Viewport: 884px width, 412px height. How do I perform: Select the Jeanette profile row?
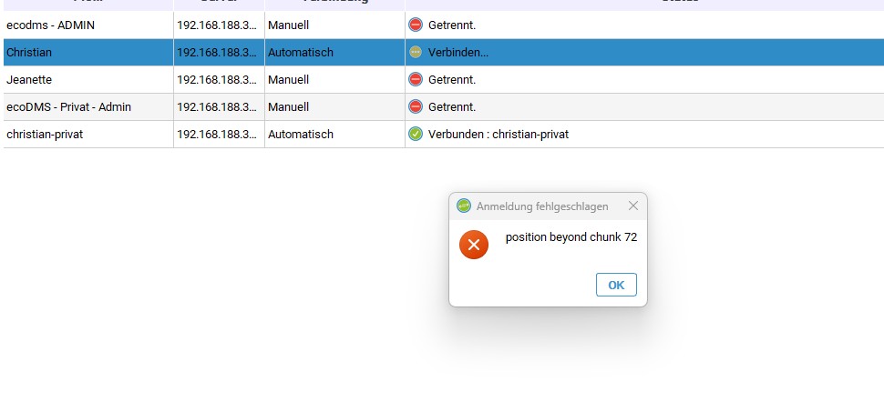(29, 80)
